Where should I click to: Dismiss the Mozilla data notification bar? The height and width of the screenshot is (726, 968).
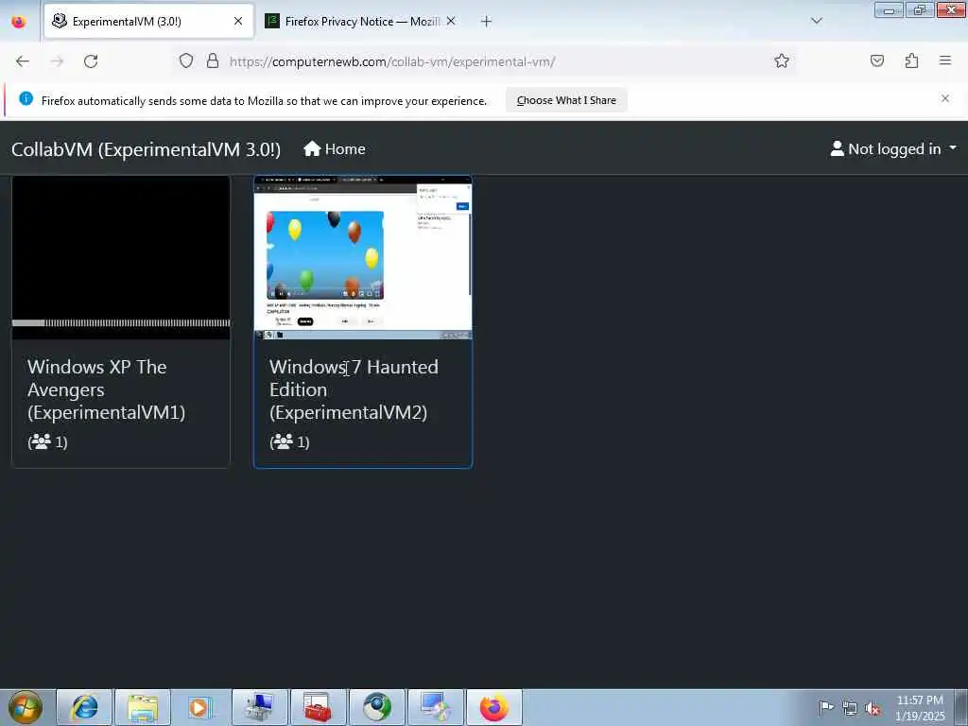click(x=945, y=98)
